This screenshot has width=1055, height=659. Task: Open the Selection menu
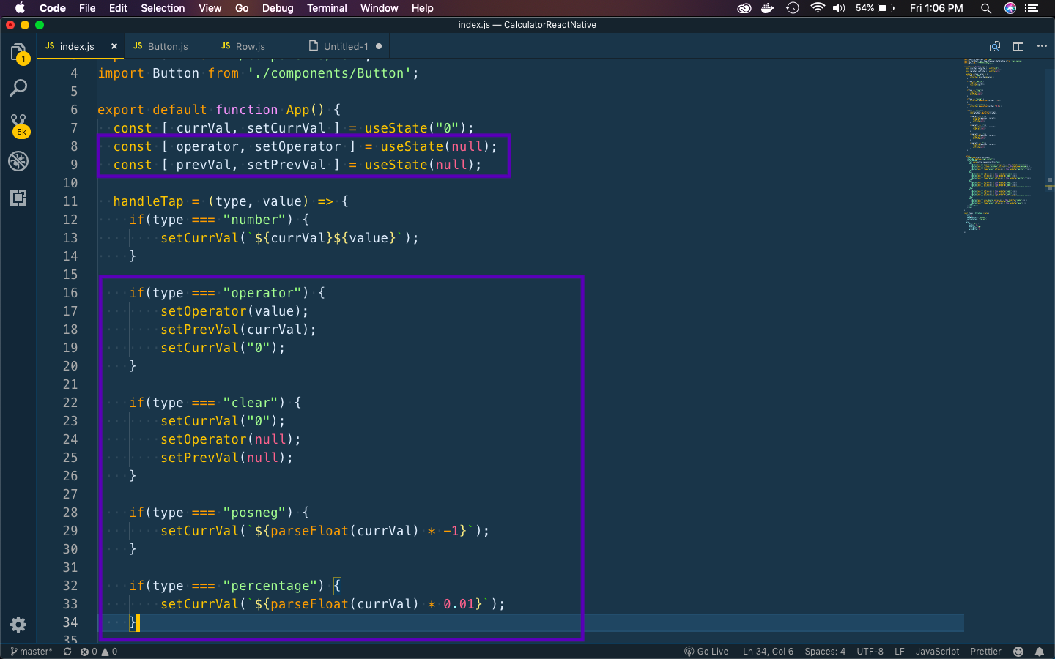pos(163,8)
